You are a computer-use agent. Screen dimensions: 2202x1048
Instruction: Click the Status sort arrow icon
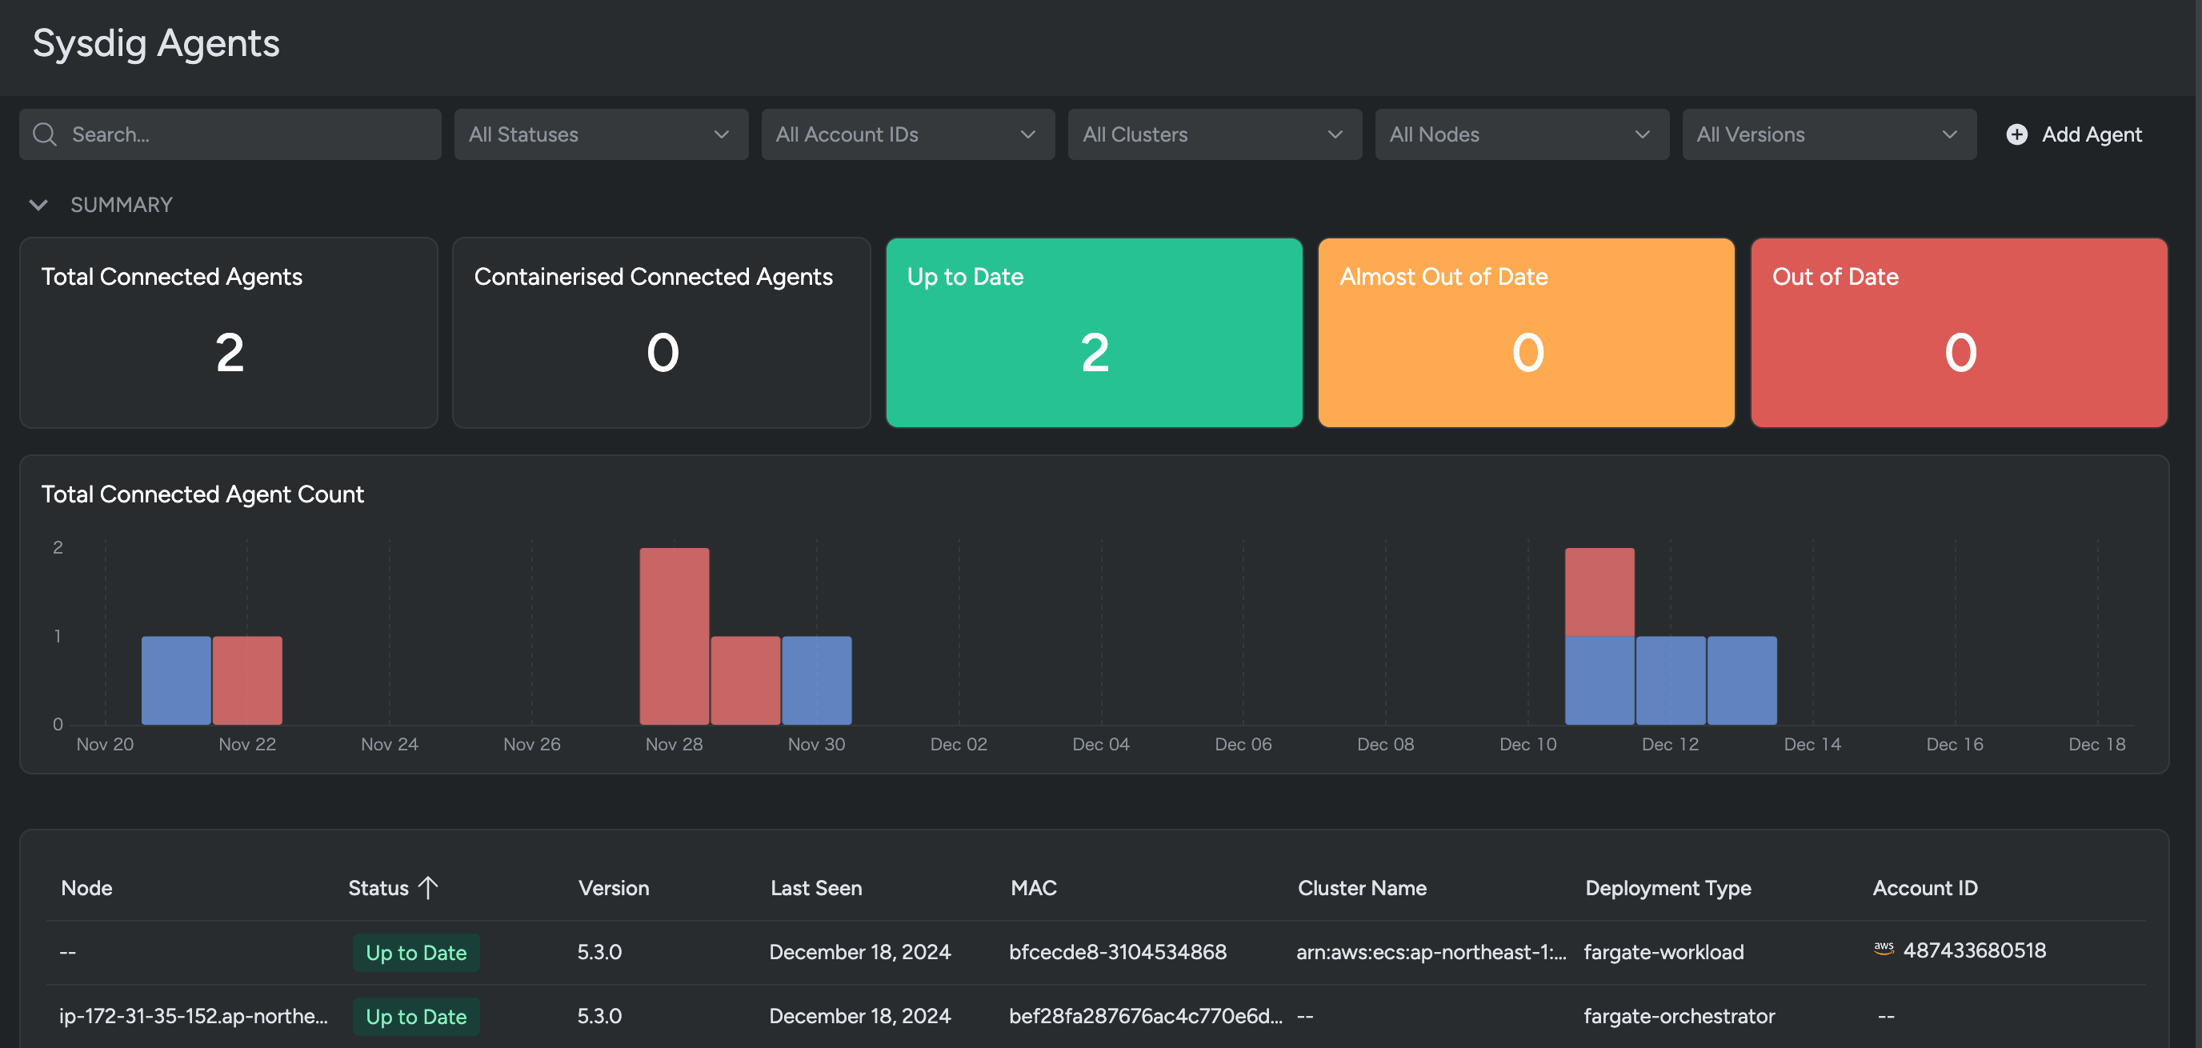(428, 887)
